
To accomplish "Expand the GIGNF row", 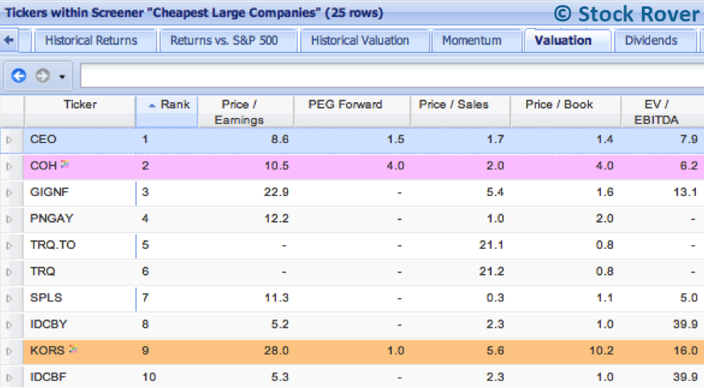I will [x=9, y=193].
